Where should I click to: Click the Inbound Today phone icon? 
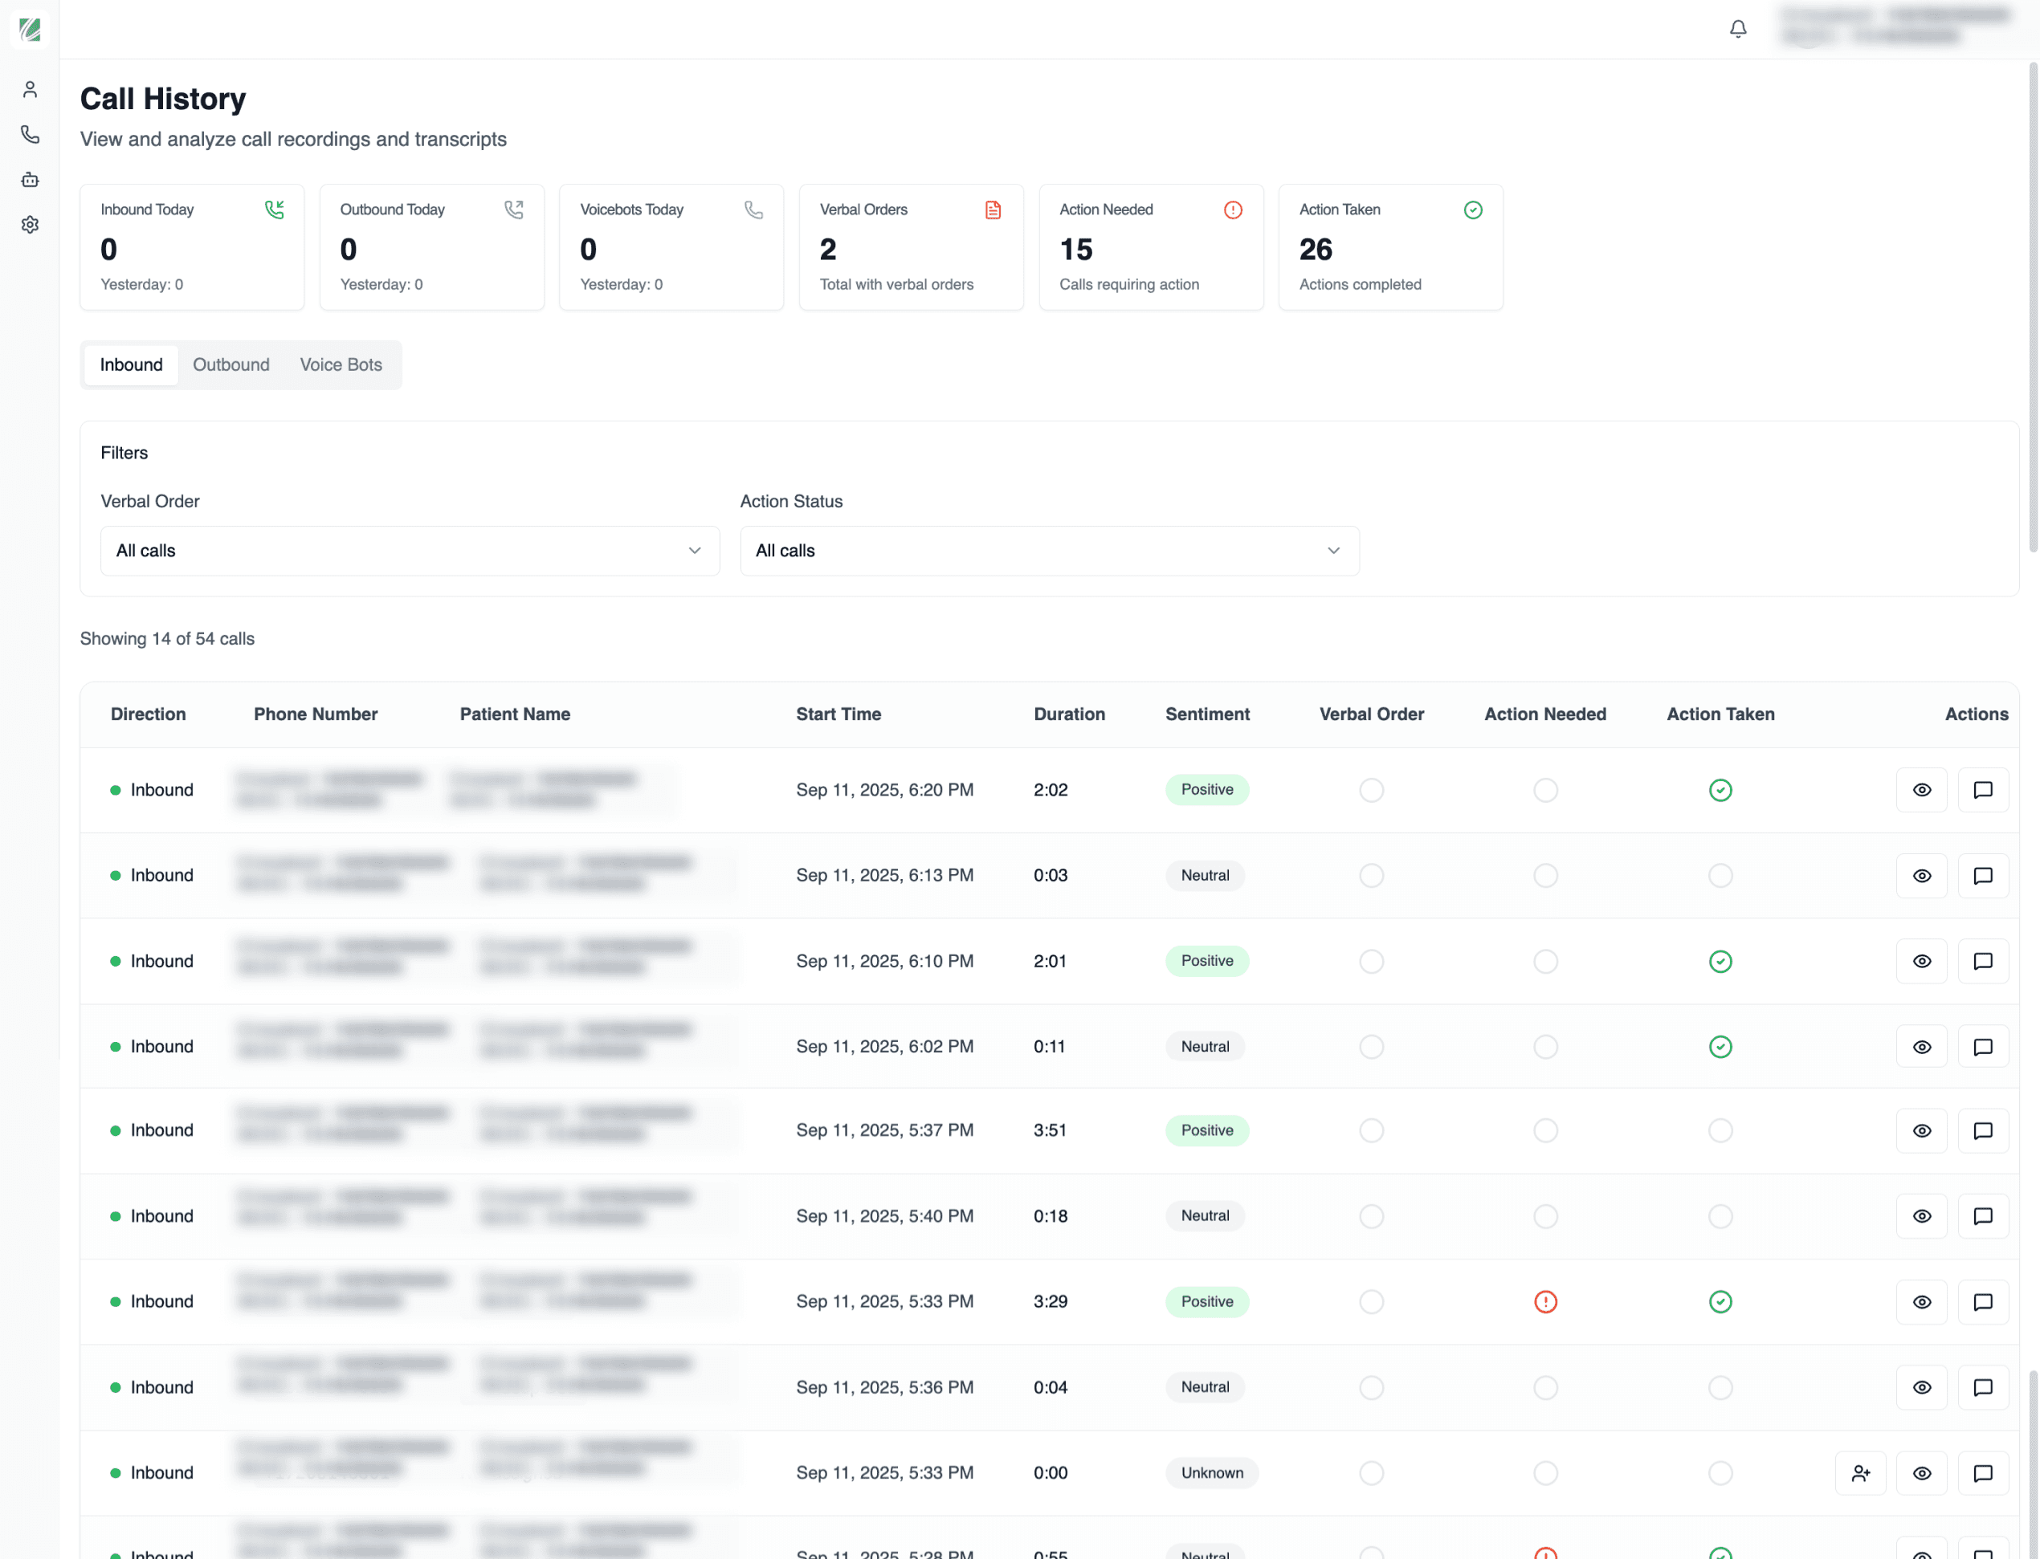coord(274,210)
